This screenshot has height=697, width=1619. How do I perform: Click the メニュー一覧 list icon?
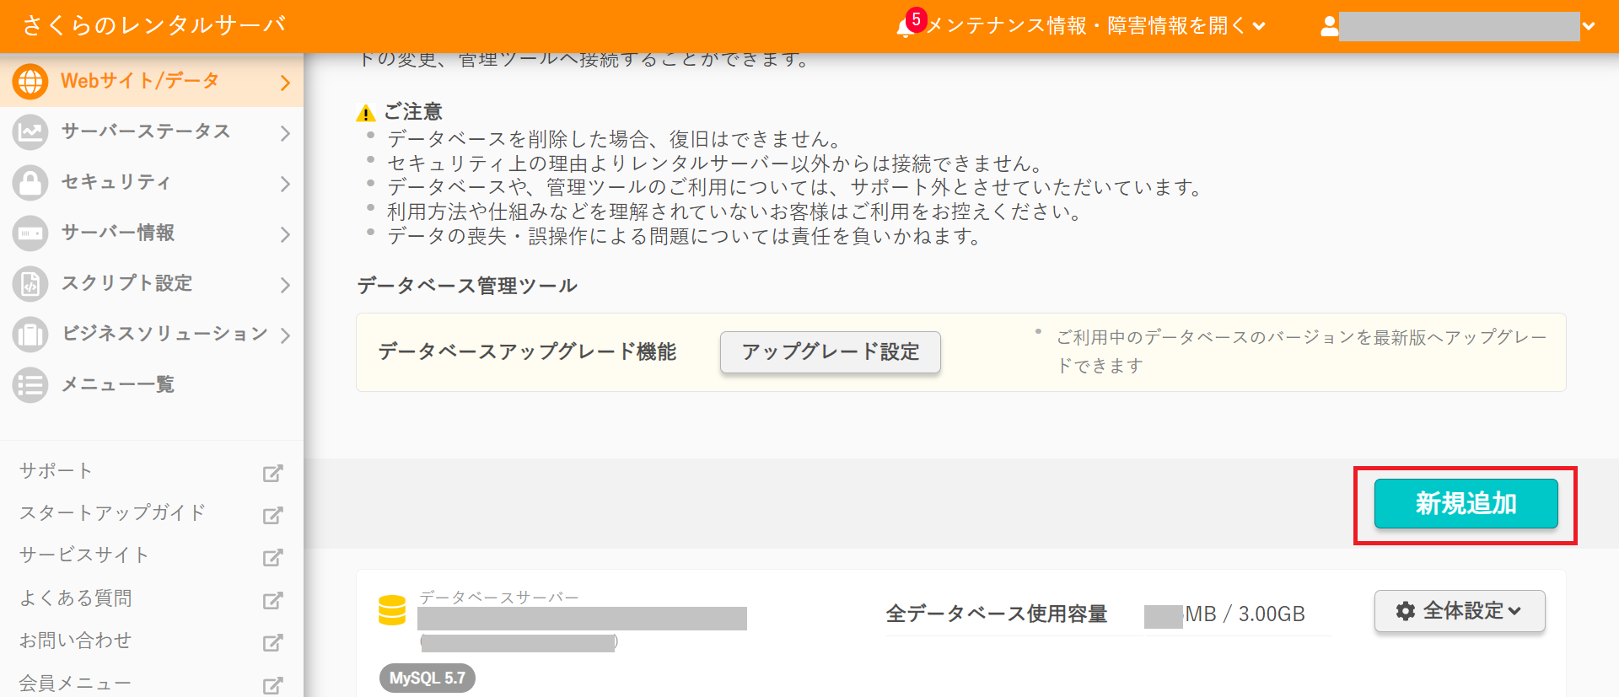30,385
